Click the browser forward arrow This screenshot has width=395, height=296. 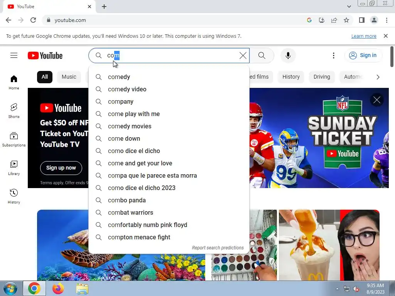tap(21, 20)
